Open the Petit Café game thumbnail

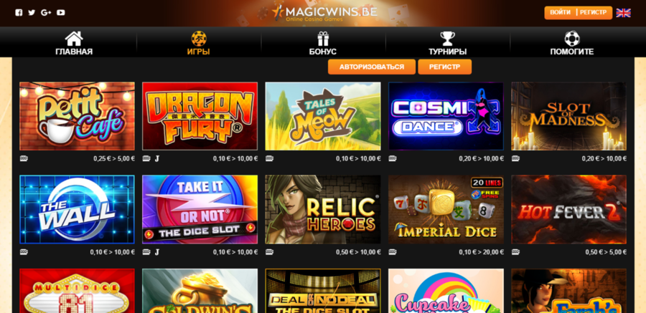[x=77, y=116]
